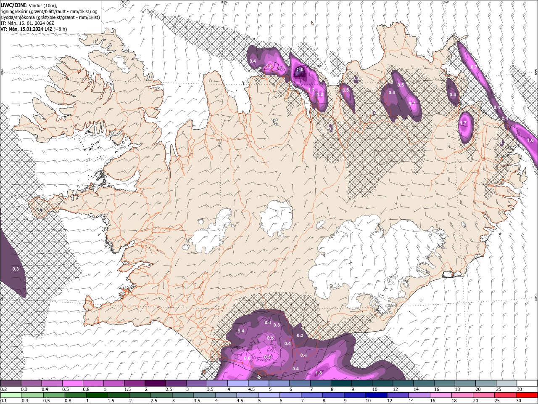Click the snow legend label 25

498,389
